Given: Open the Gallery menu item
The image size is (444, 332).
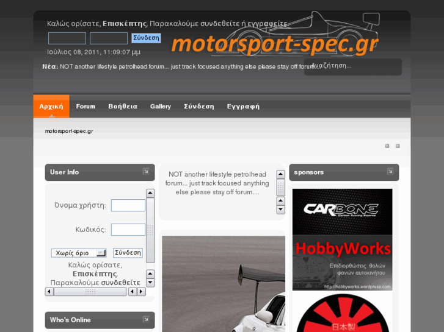Looking at the screenshot, I should coord(161,106).
